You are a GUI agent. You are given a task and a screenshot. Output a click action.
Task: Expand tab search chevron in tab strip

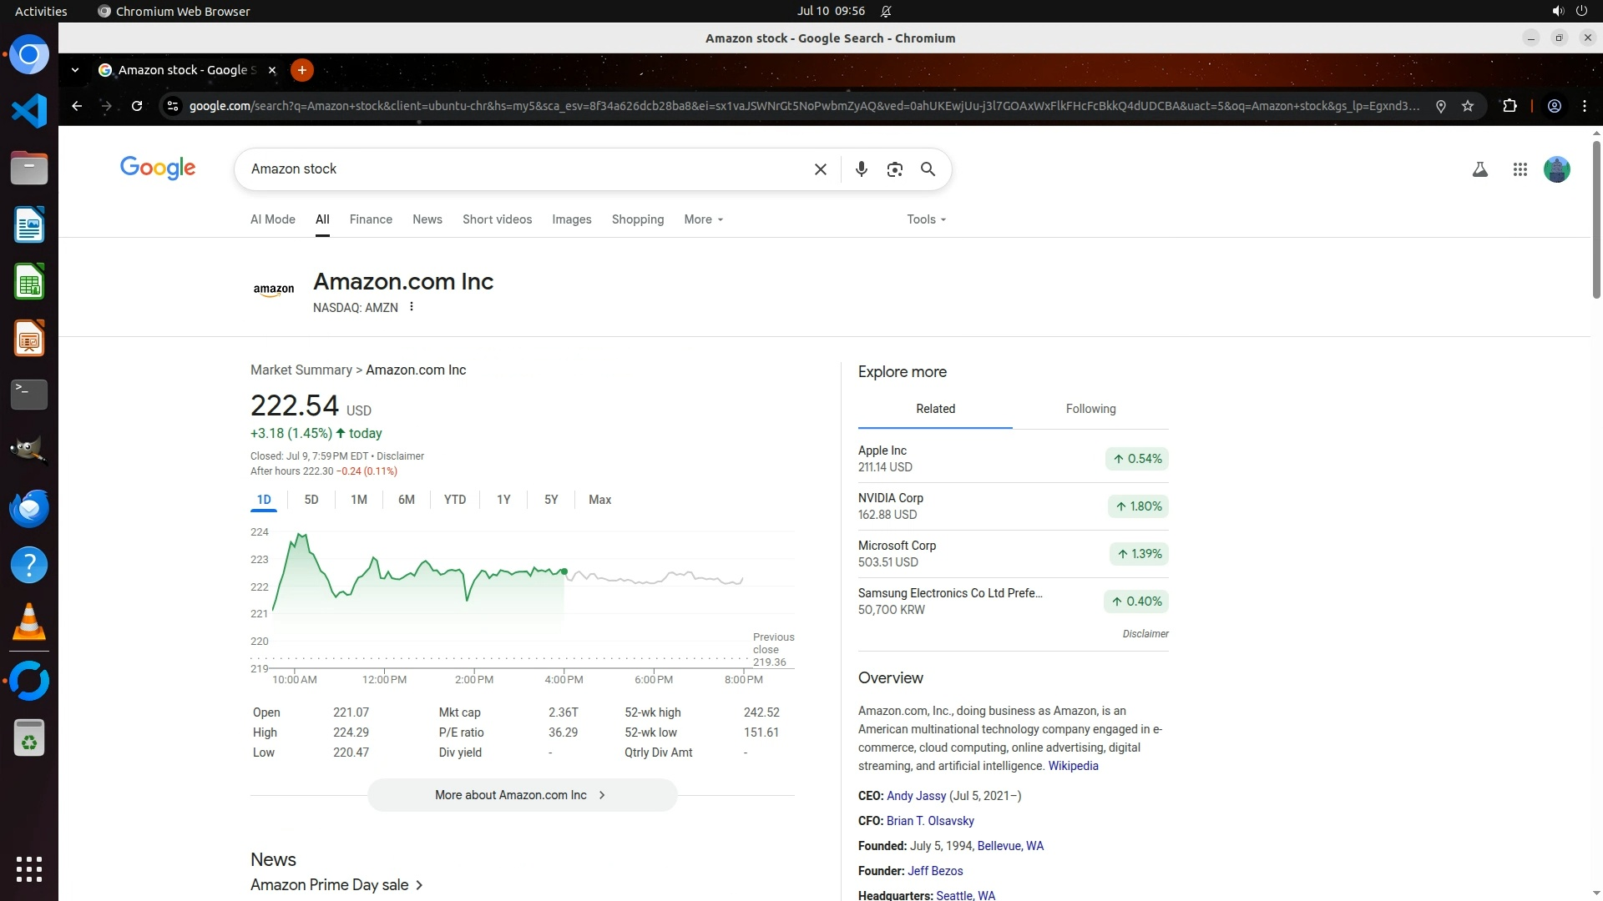pos(75,70)
